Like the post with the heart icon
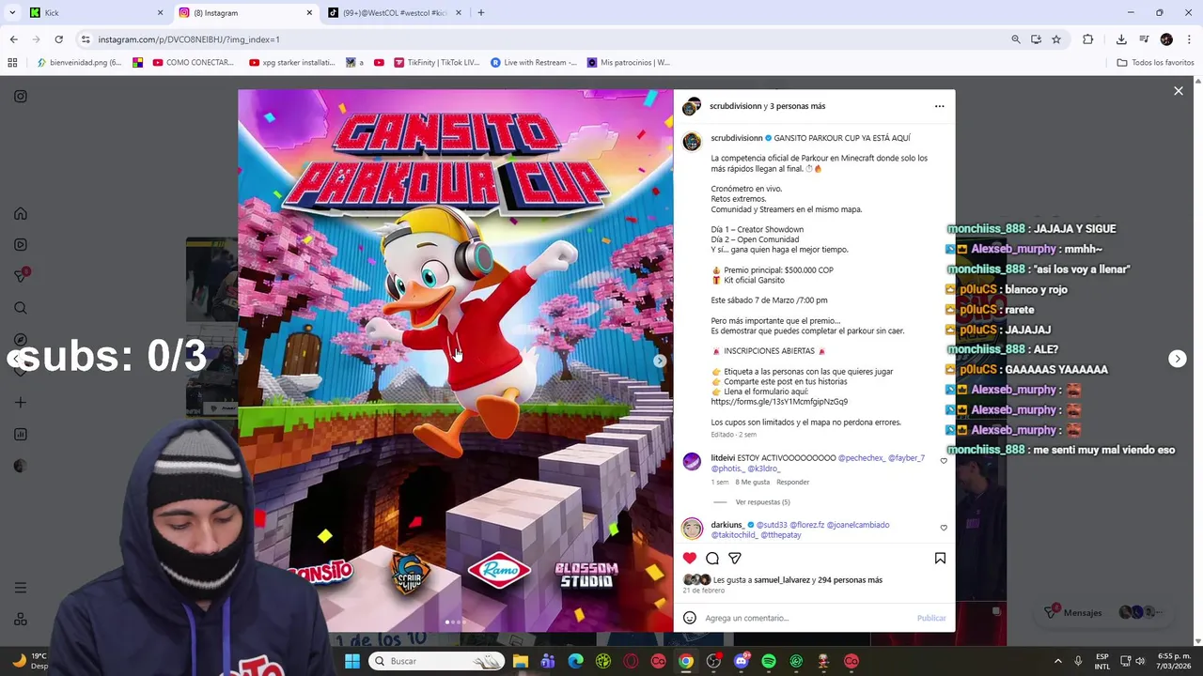 pyautogui.click(x=690, y=558)
